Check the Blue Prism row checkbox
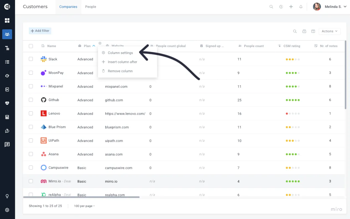 coord(31,127)
